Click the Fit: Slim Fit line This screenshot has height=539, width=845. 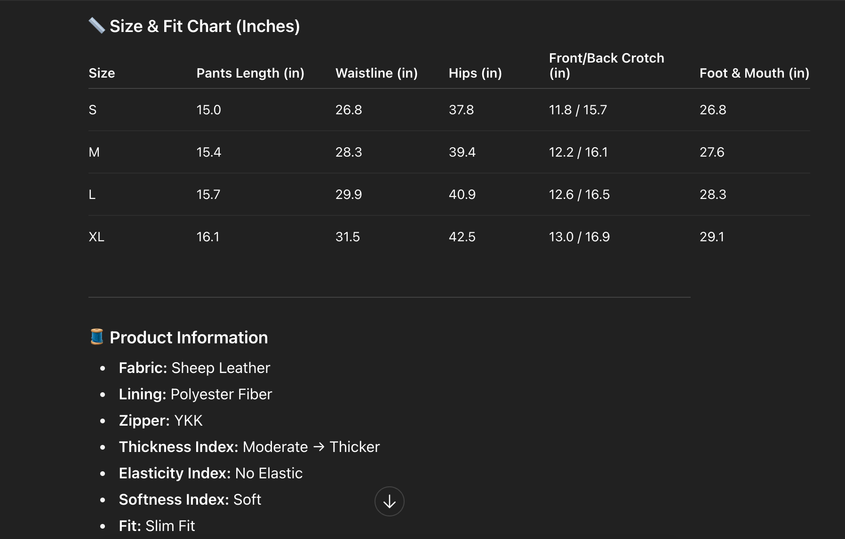pos(157,526)
